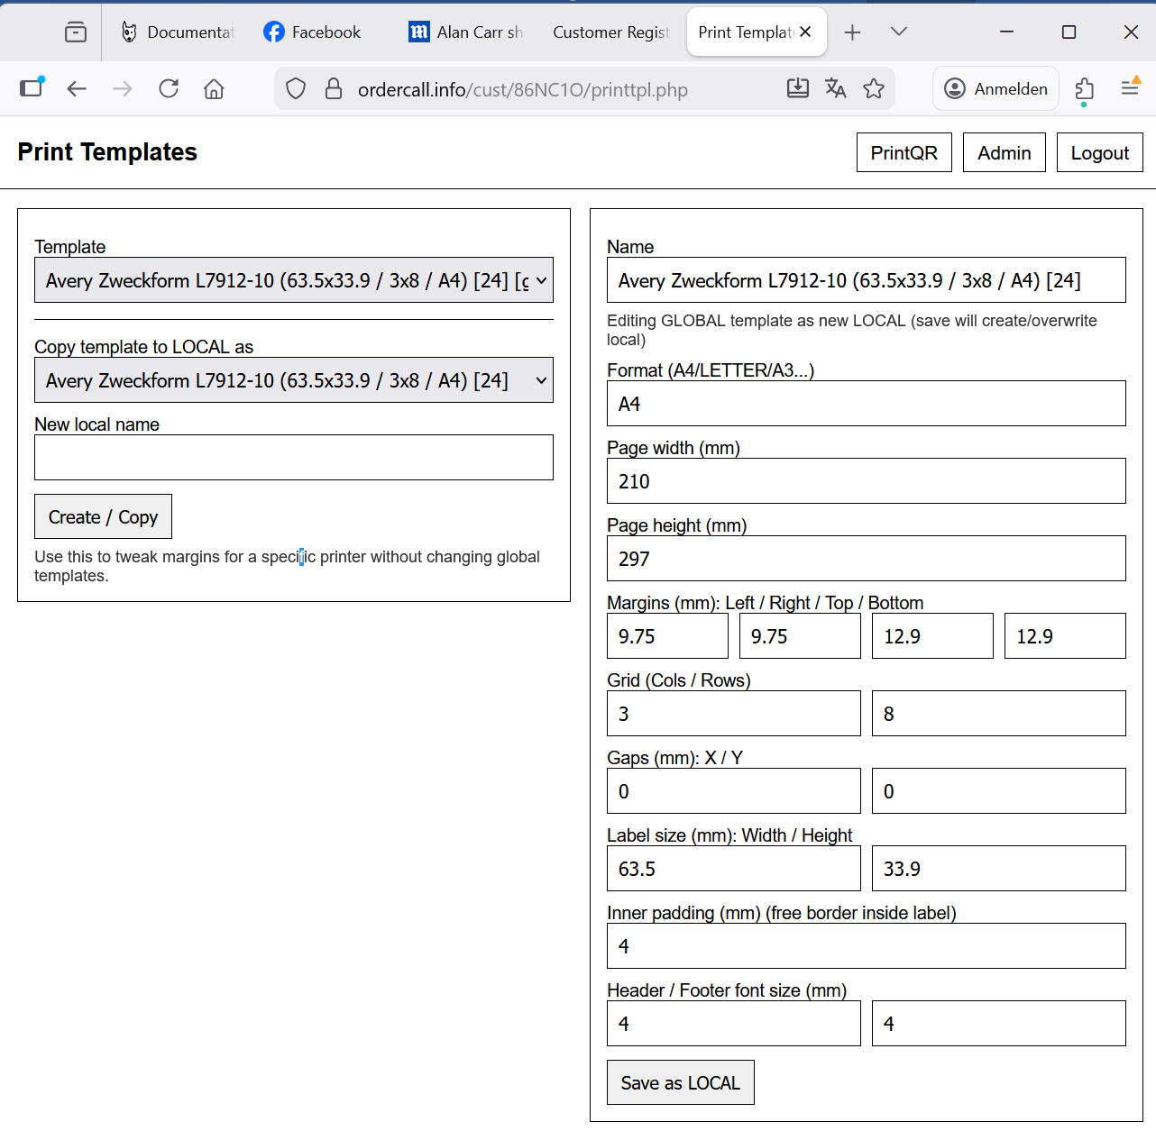Open a new tab with plus button
Screen dimensions: 1156x1140
(852, 32)
